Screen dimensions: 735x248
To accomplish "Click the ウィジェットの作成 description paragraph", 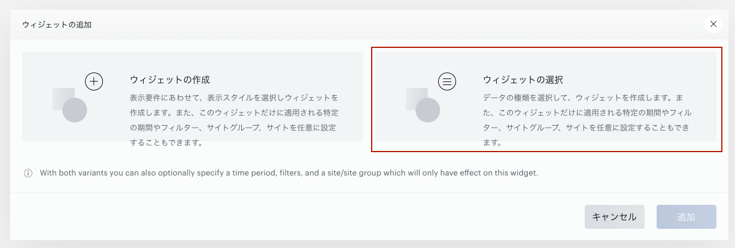I will pos(235,120).
